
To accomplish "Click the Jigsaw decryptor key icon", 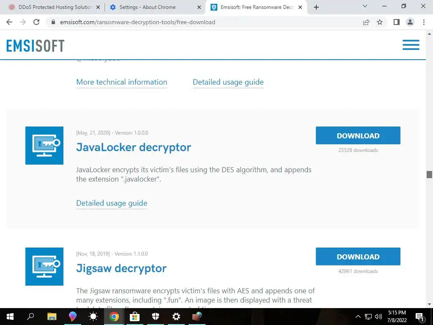I will point(44,267).
